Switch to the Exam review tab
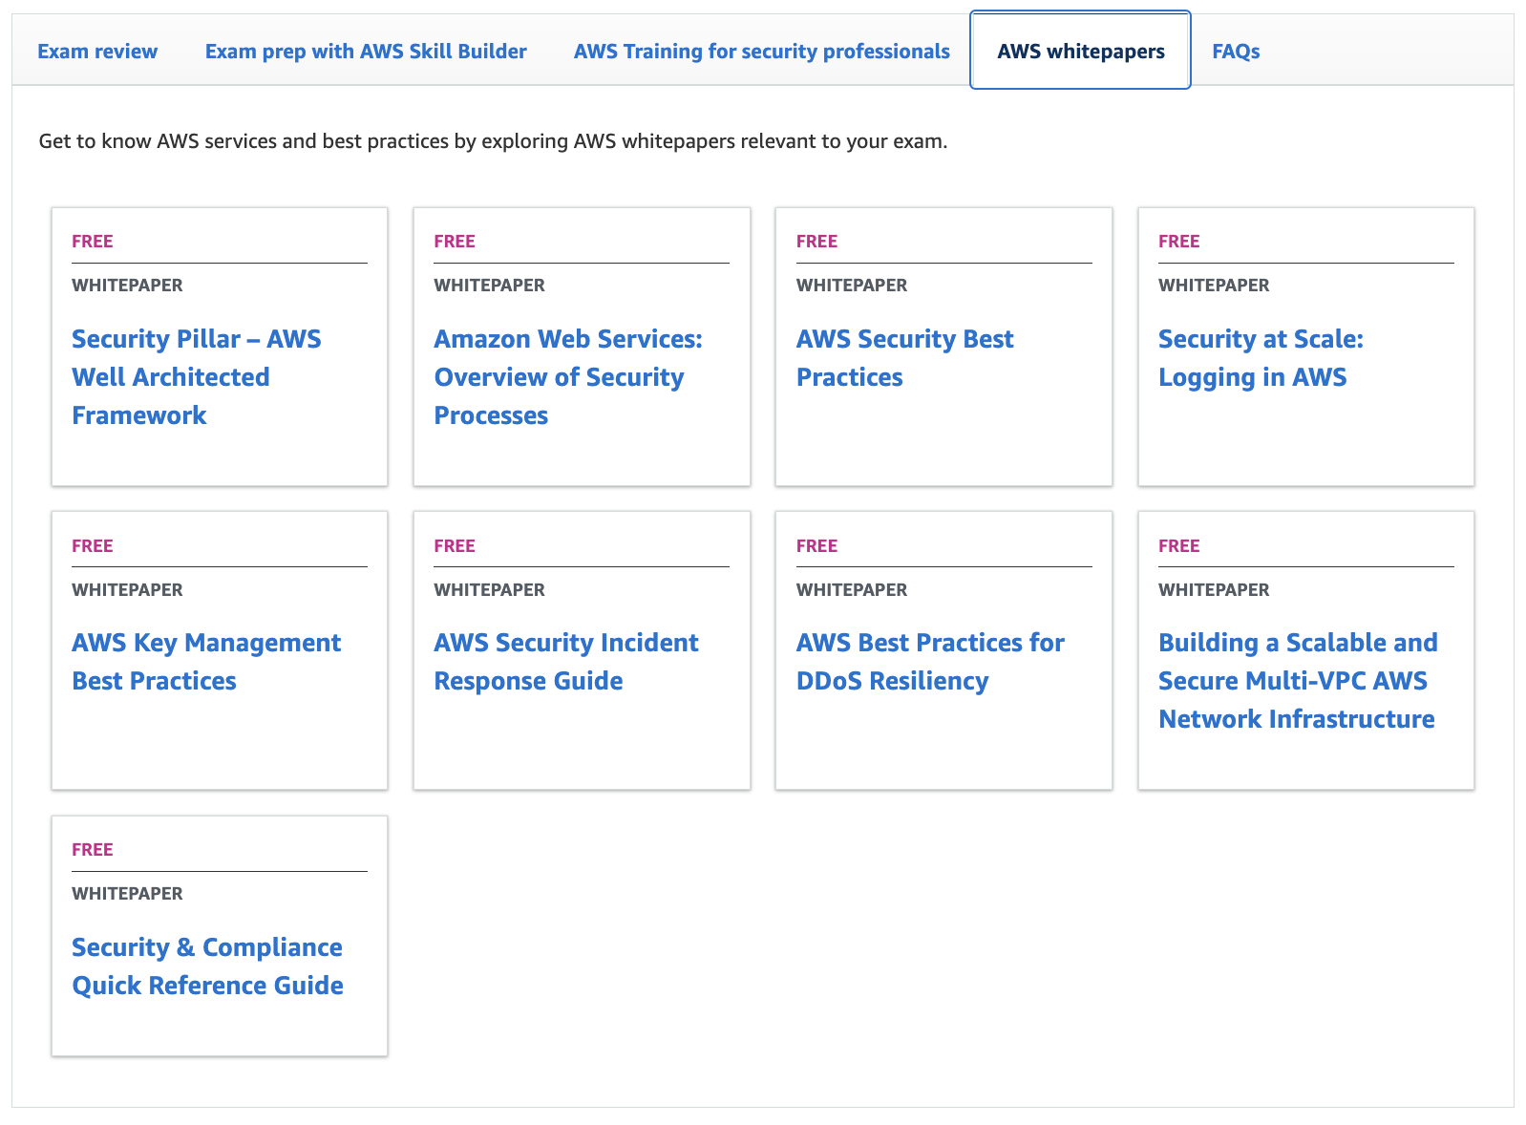The width and height of the screenshot is (1526, 1125). pos(97,52)
